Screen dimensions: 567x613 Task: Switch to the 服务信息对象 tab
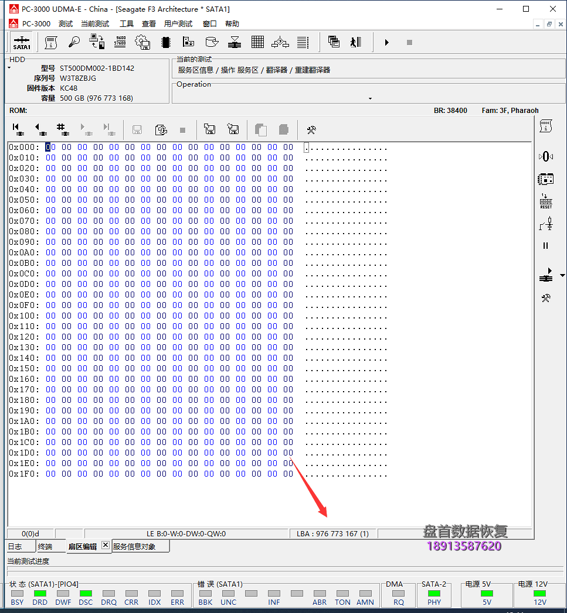140,546
